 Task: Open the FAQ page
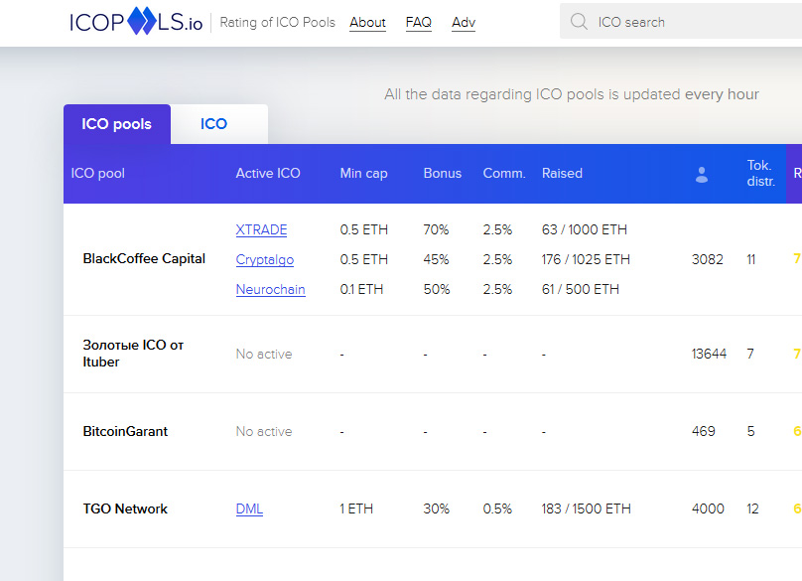click(x=419, y=23)
